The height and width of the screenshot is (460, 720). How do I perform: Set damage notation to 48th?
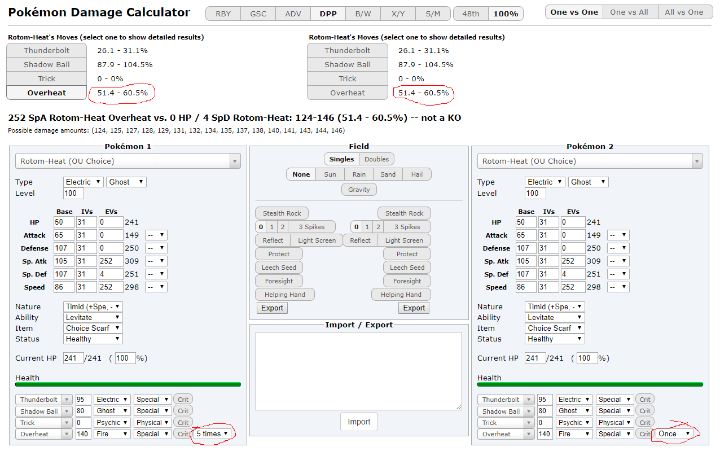pos(471,14)
